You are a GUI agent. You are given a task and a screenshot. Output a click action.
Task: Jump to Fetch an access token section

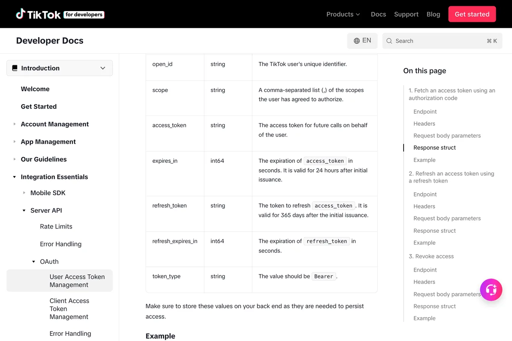tap(452, 94)
